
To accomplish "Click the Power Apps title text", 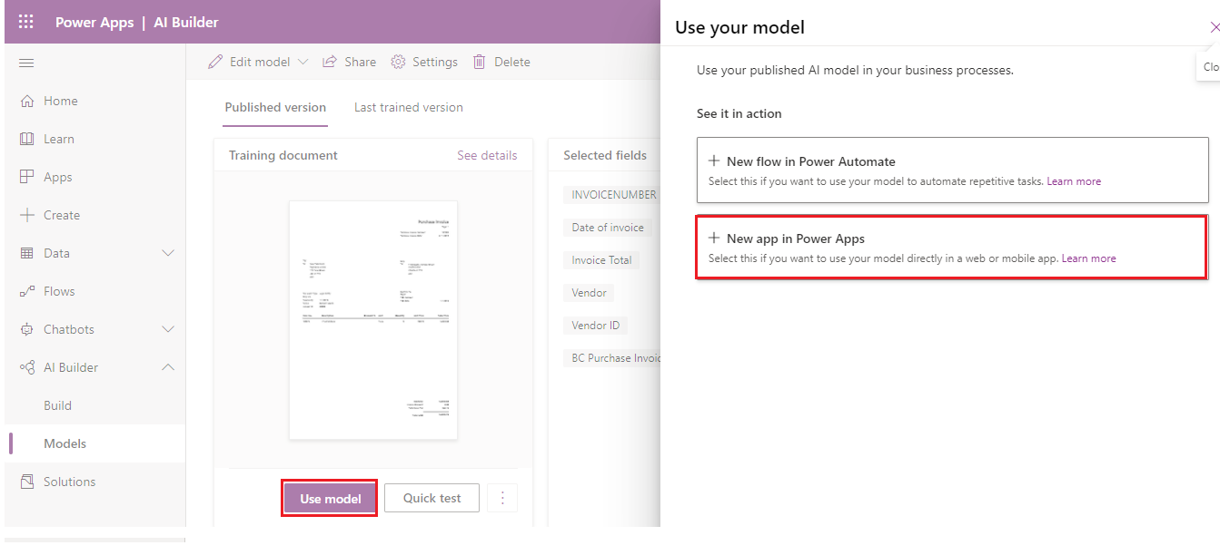I will pos(94,22).
